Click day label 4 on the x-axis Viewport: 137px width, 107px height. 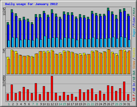[21, 104]
